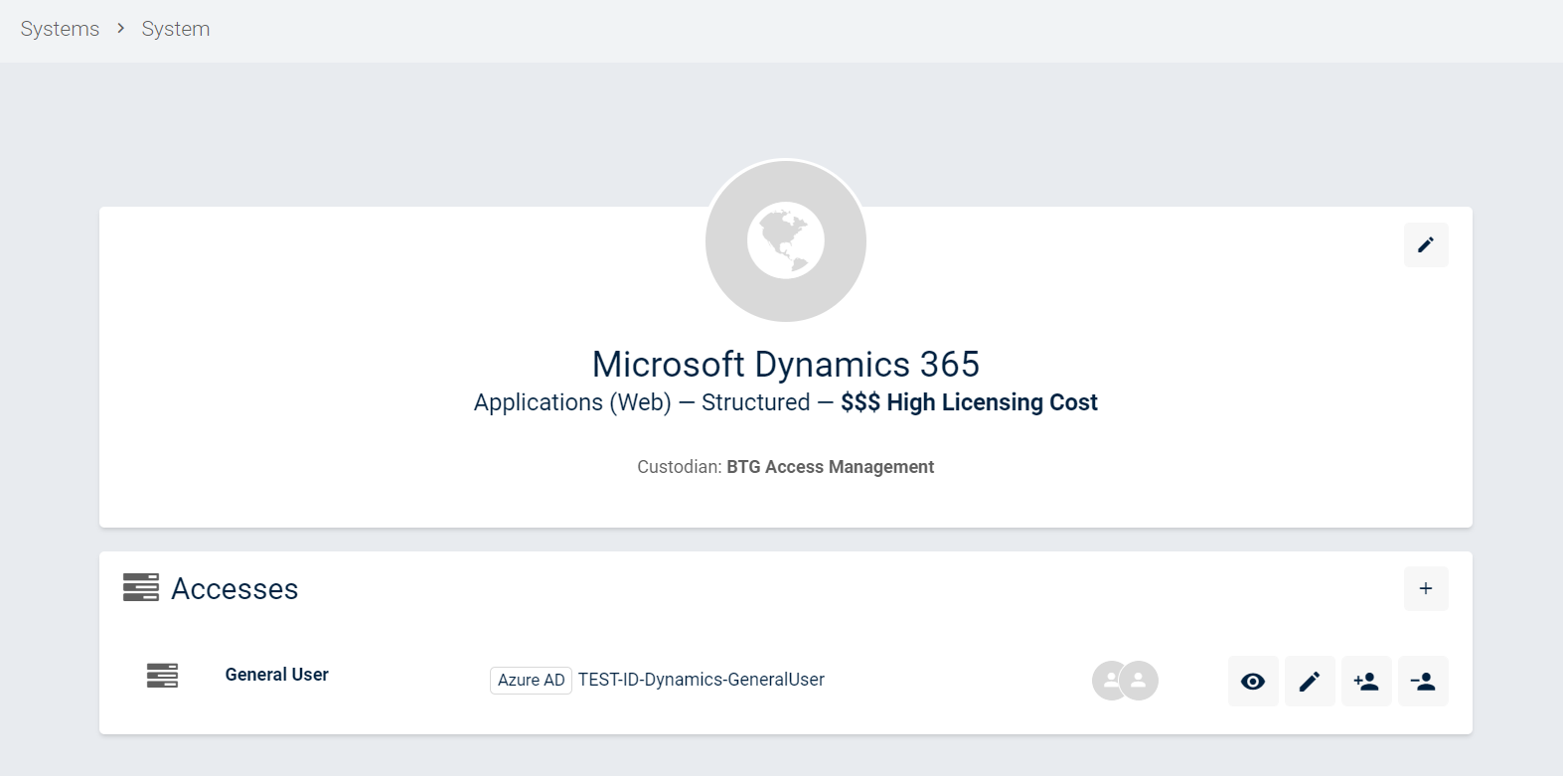Click the Microsoft Dynamics 365 title
Viewport: 1563px width, 776px height.
[785, 364]
